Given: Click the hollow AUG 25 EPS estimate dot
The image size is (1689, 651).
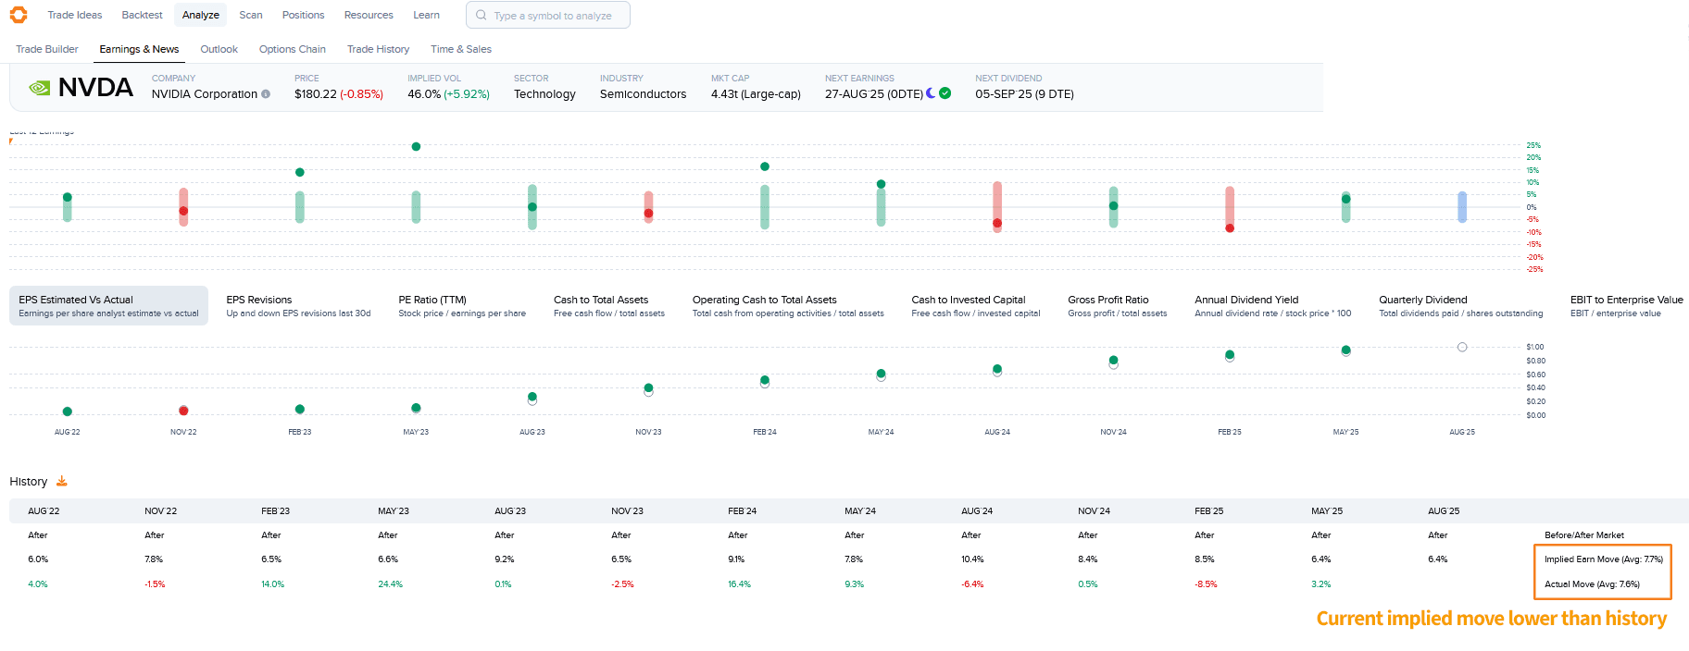Looking at the screenshot, I should [1462, 348].
